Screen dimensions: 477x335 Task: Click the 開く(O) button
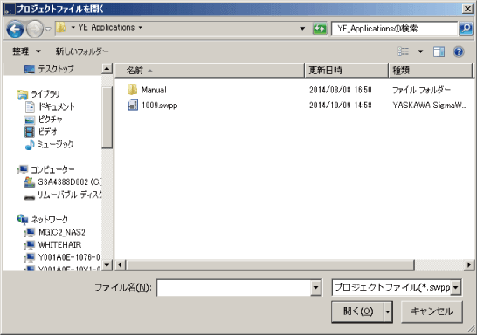(358, 311)
